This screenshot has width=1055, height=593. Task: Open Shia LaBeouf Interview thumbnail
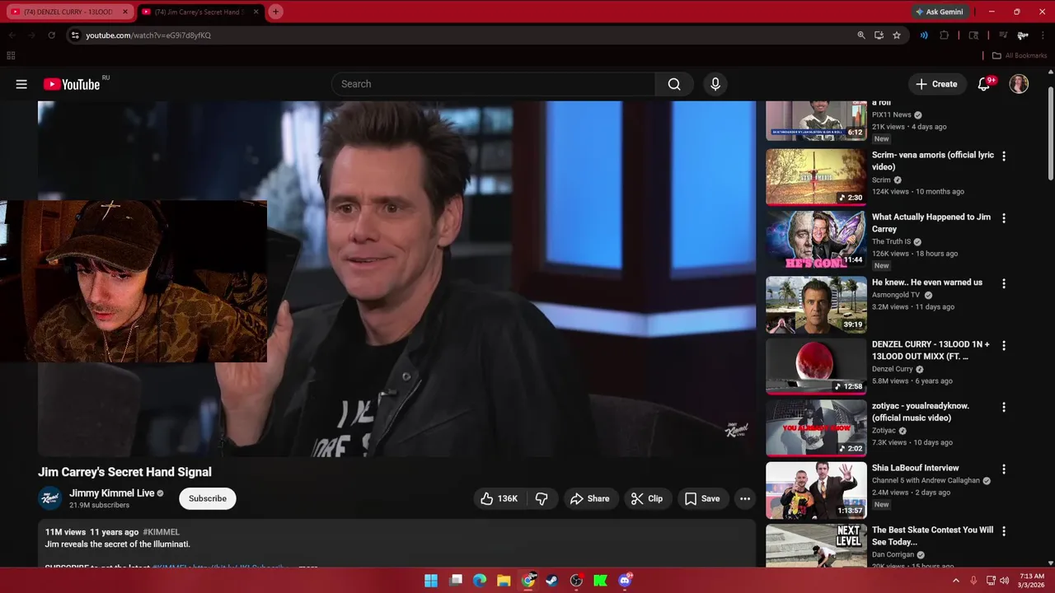(x=816, y=490)
